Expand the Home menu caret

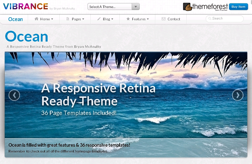click(52, 19)
